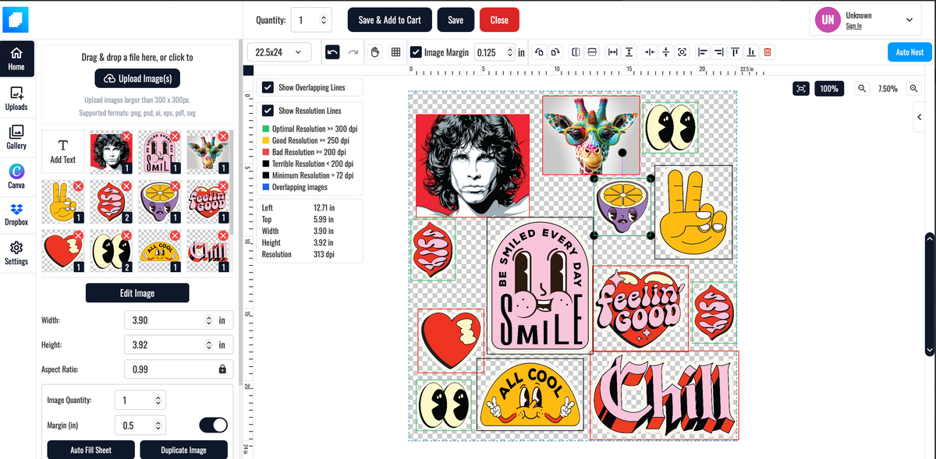Align selected image to top edge
Screen dimensions: 936x459
pos(735,52)
